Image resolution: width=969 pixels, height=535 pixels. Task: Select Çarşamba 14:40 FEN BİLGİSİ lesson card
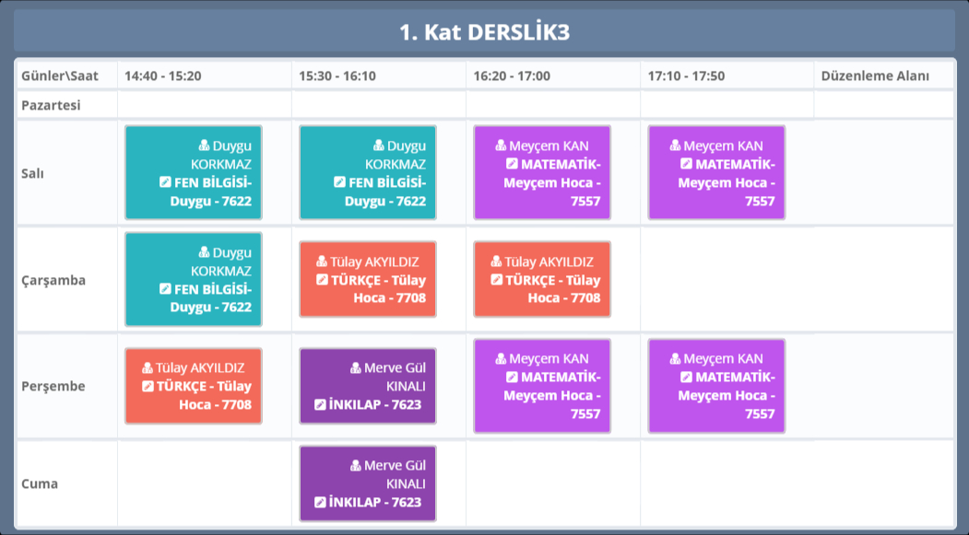pos(193,279)
